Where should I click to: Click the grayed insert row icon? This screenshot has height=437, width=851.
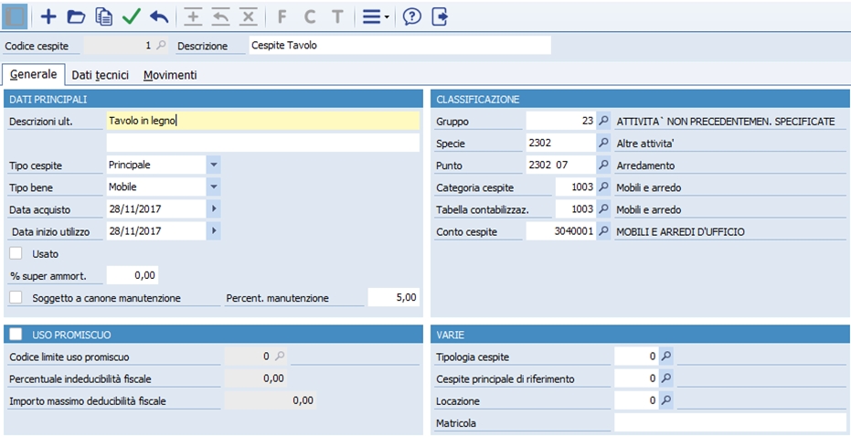tap(193, 16)
